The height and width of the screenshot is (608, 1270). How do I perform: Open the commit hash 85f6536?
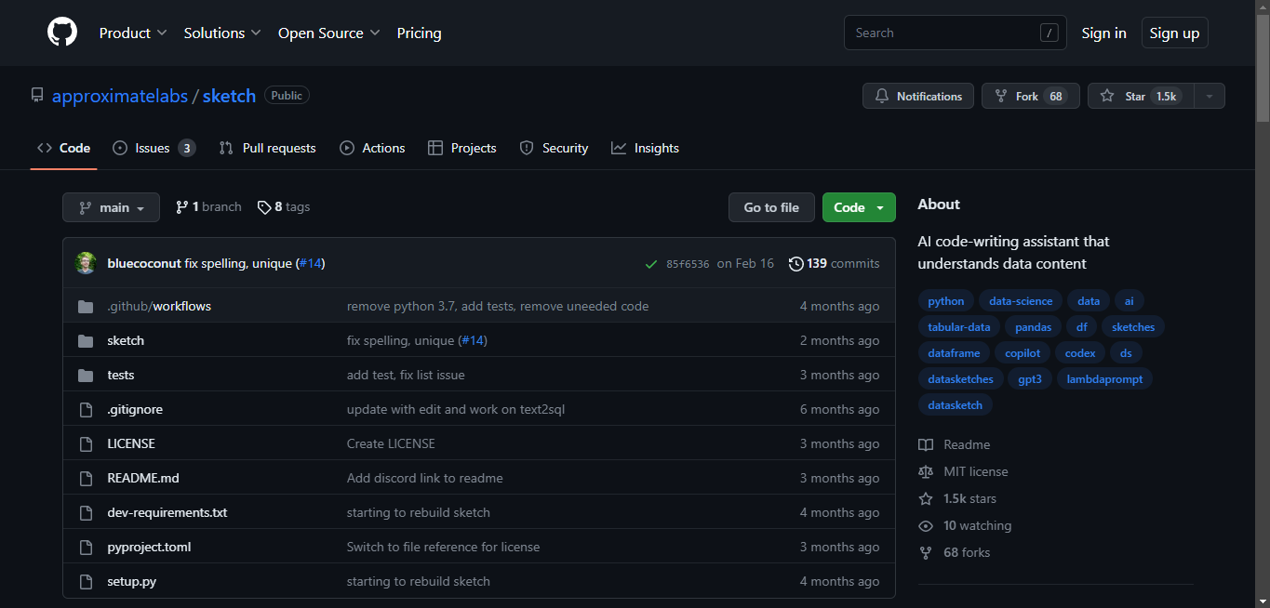(x=688, y=264)
